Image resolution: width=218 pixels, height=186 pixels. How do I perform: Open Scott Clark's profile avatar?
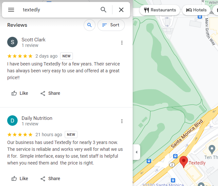(x=12, y=42)
